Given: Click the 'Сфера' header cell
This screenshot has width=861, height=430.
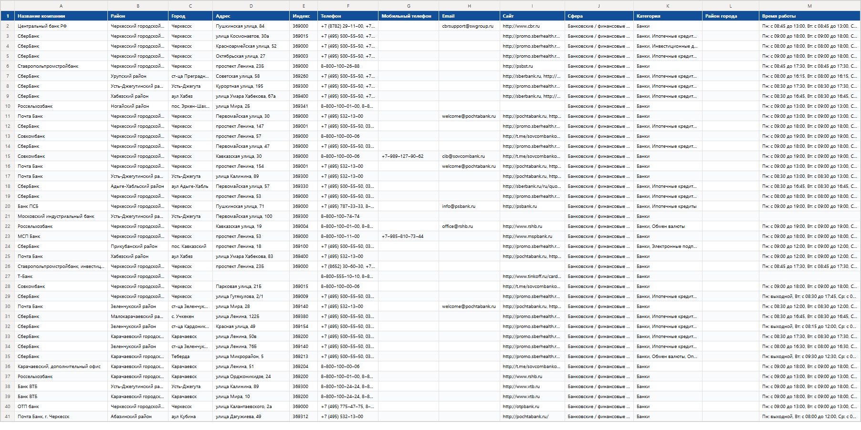Looking at the screenshot, I should click(x=599, y=16).
